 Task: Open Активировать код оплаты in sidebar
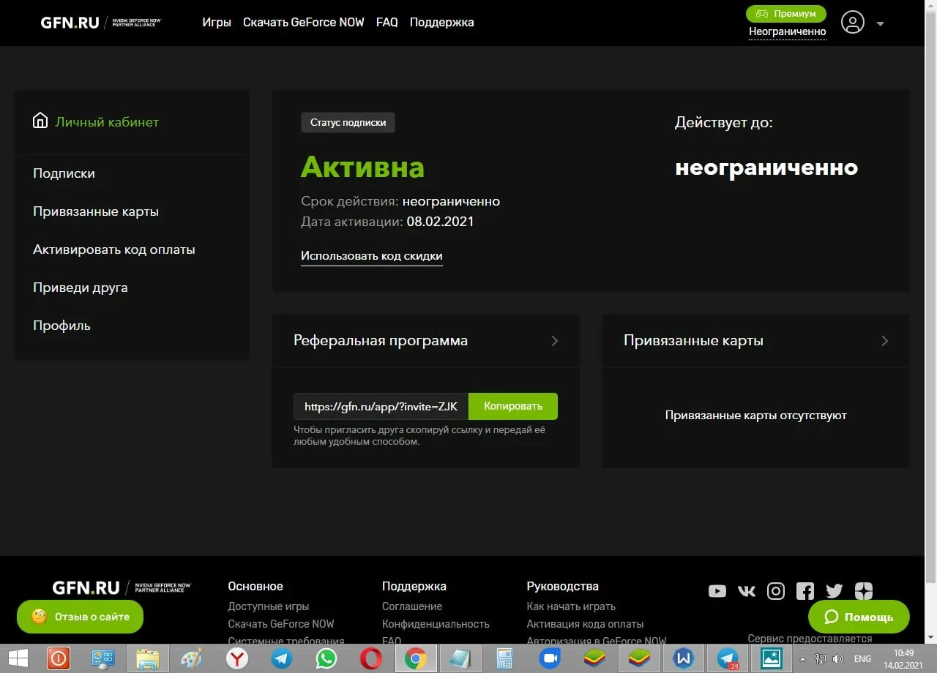pos(114,249)
